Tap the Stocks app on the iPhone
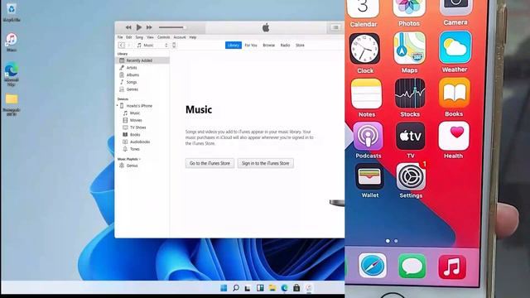The image size is (530, 298). point(410,94)
